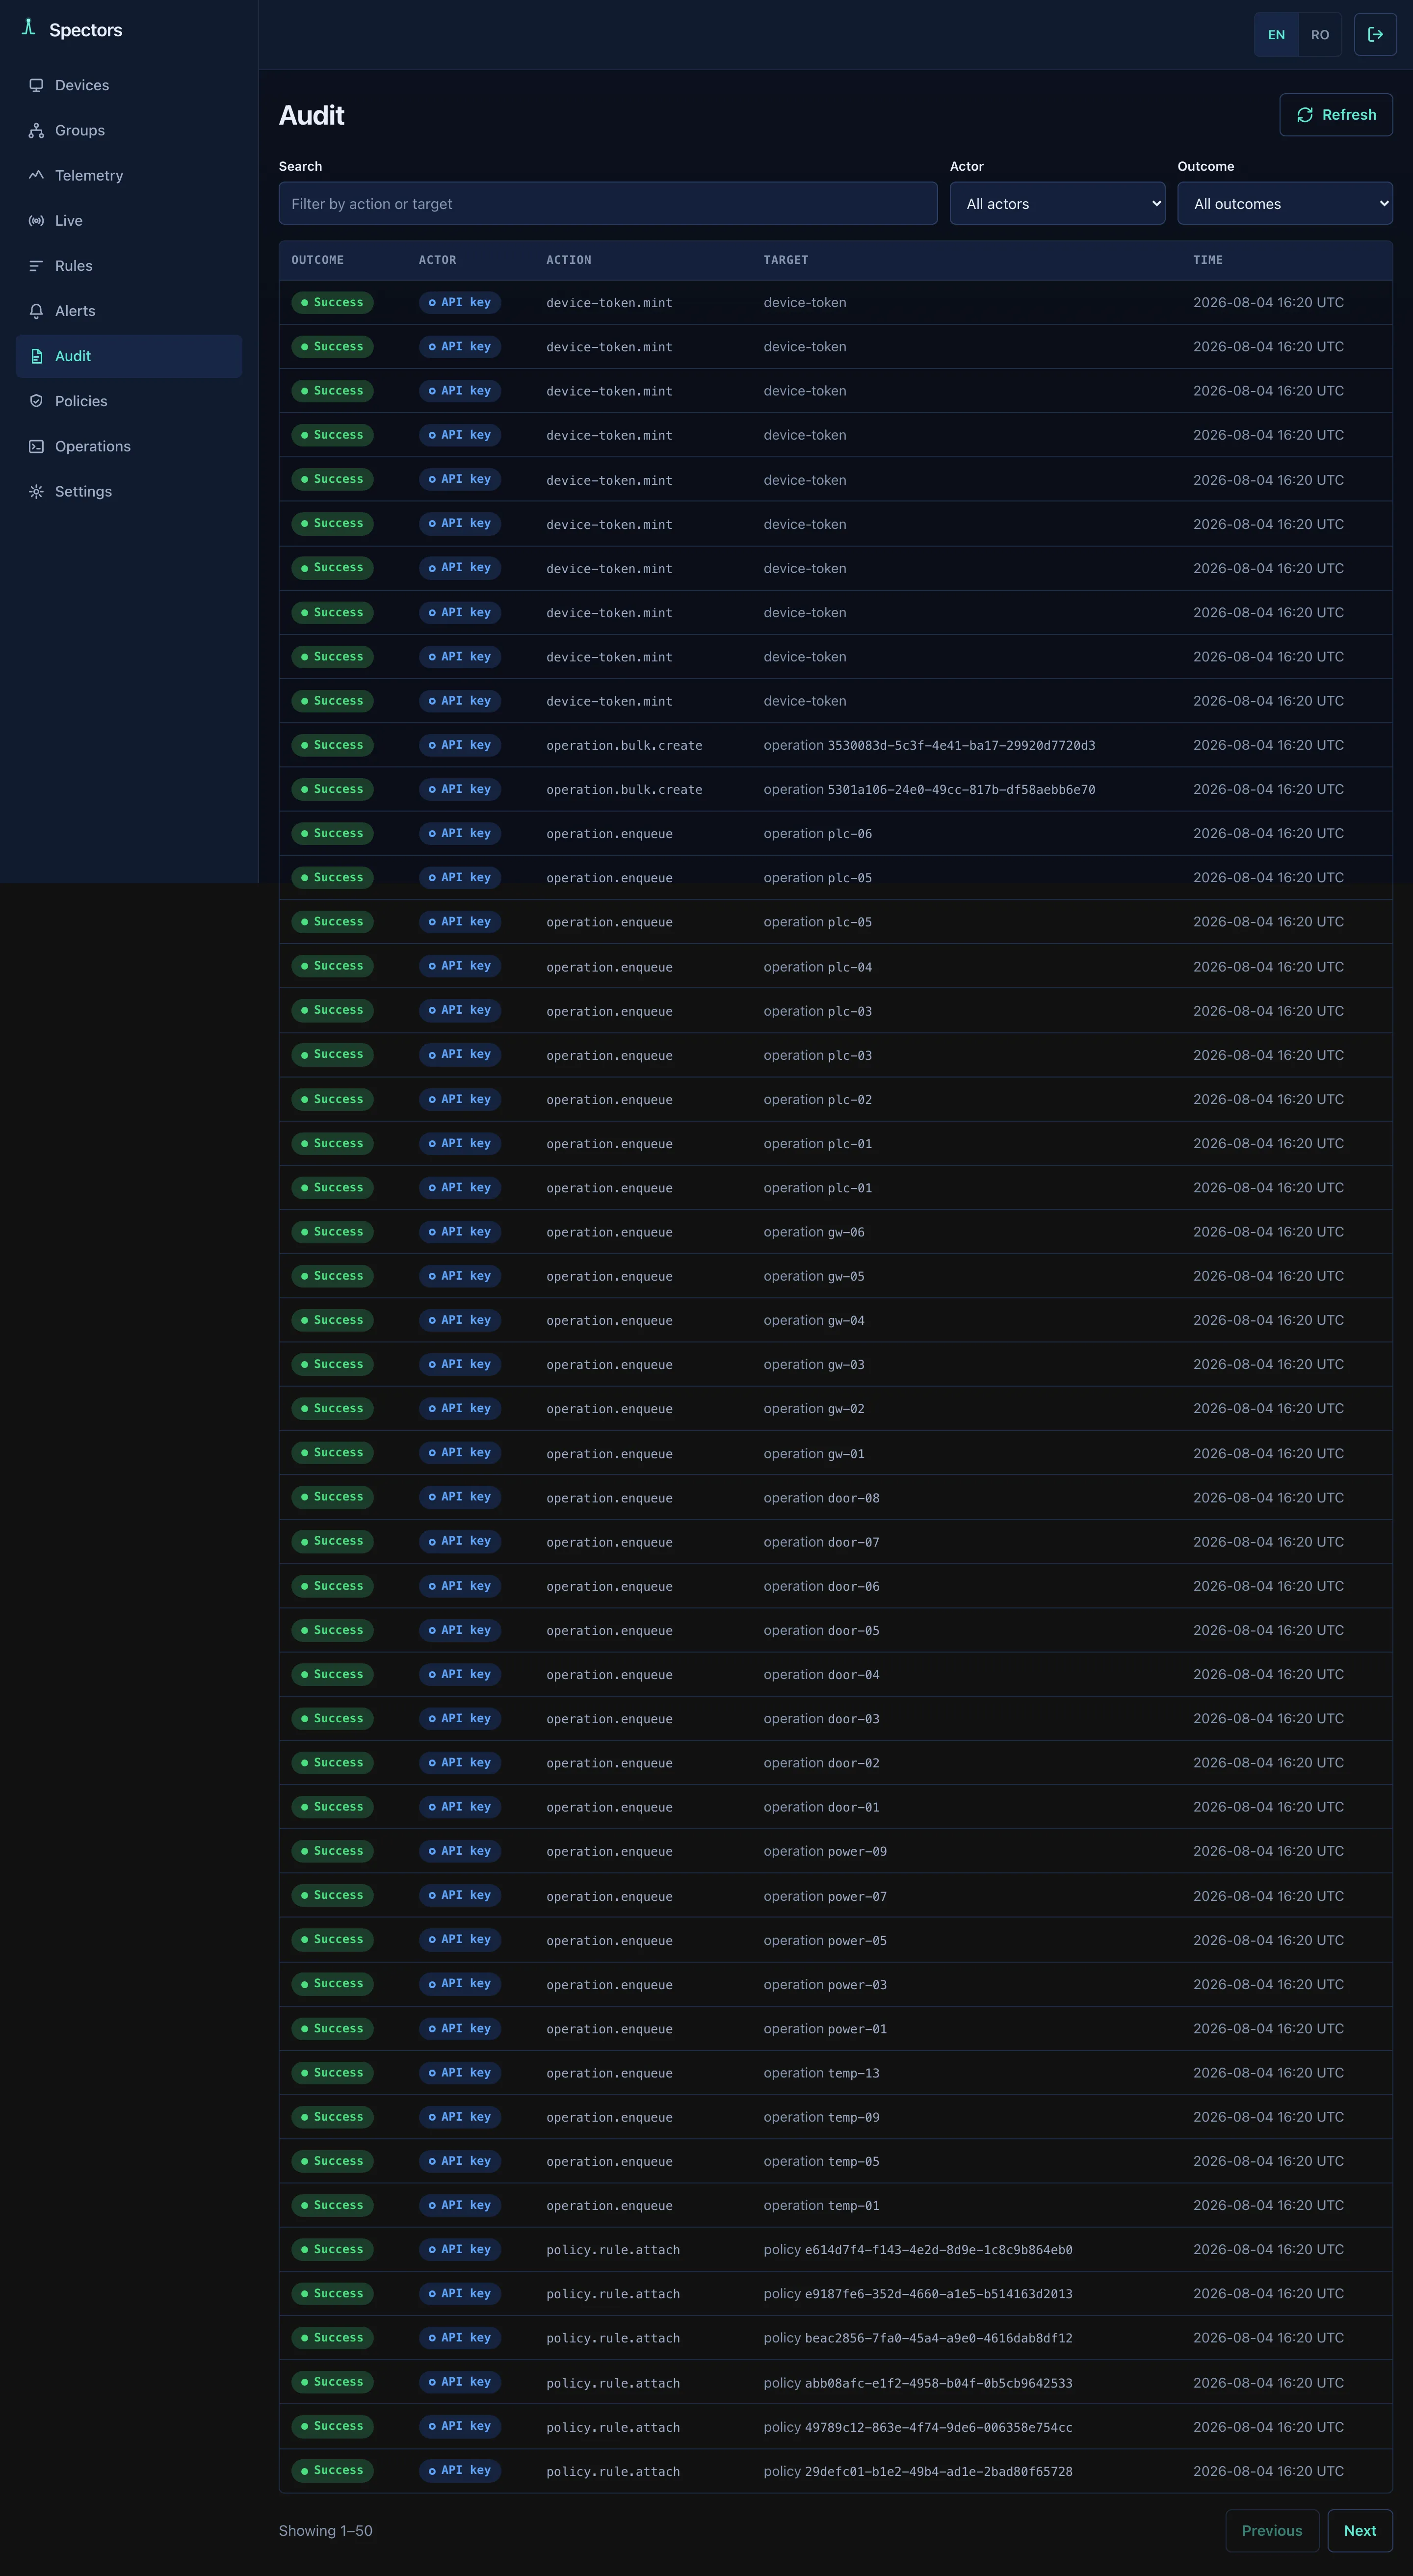Click the operation temp-09 target cell

coord(821,2117)
